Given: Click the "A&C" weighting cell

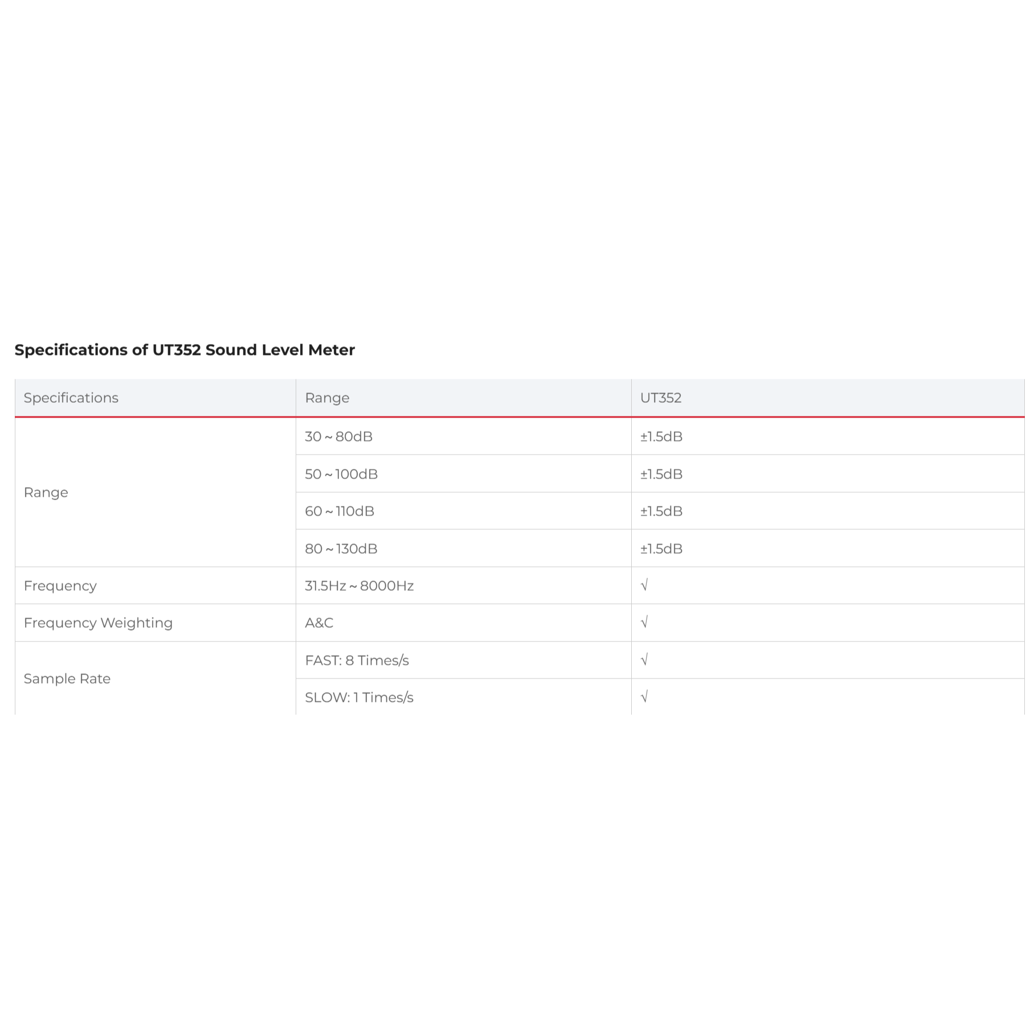Looking at the screenshot, I should tap(319, 623).
